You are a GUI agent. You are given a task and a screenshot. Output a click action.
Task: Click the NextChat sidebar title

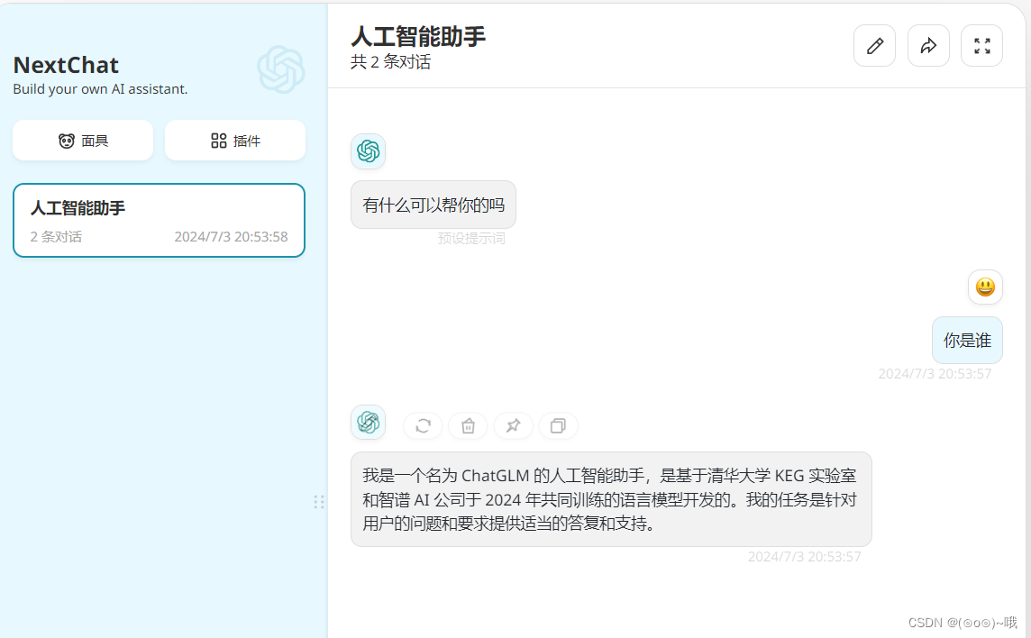pyautogui.click(x=66, y=65)
